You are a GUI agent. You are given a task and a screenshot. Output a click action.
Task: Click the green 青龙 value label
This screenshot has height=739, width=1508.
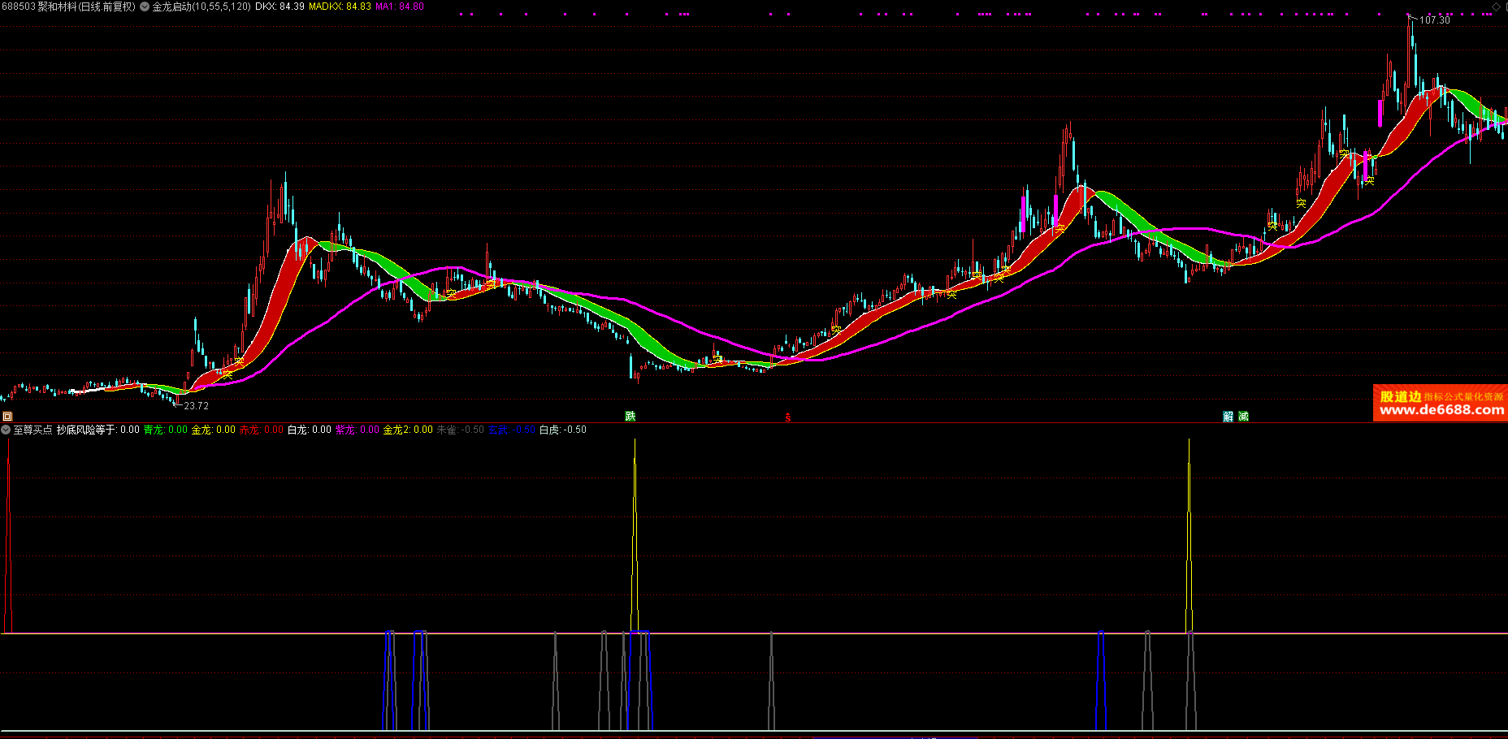[165, 430]
